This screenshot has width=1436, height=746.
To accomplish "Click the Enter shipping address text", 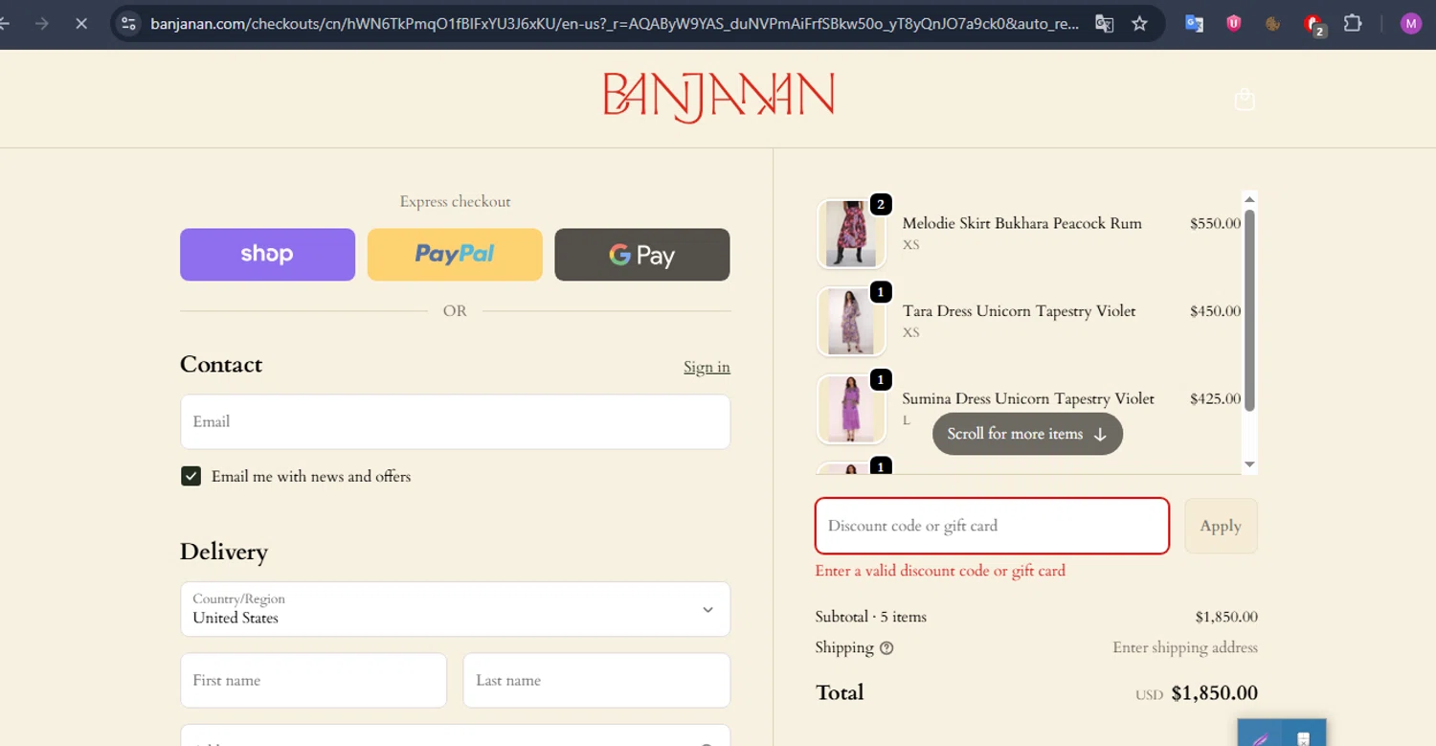I will 1185,647.
